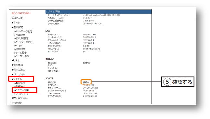
Task: Open ネットワーク設定 in the sidebar
Action: point(23,32)
